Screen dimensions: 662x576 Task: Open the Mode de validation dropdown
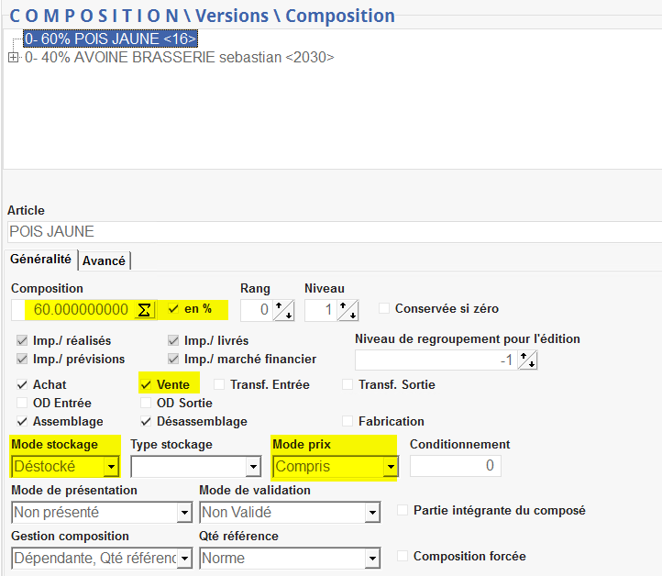pyautogui.click(x=371, y=513)
